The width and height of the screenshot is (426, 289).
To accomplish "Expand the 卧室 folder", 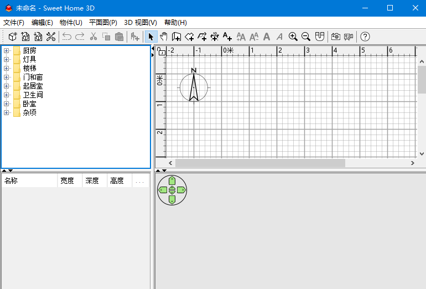I will [x=6, y=104].
